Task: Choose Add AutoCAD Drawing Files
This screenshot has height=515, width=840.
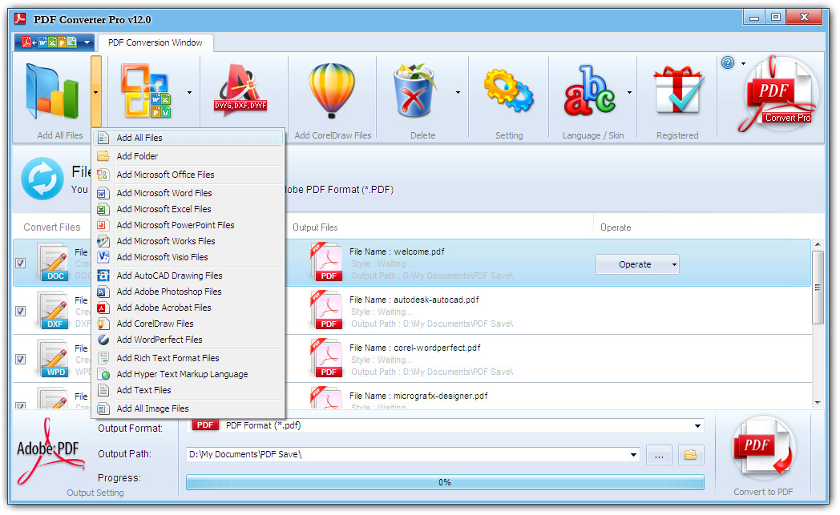Action: click(188, 276)
